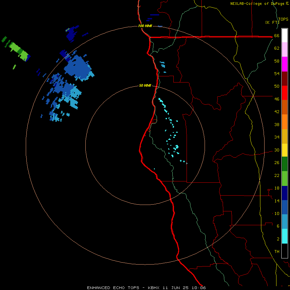The height and width of the screenshot is (290, 290).
Task: Click the '50 NMI' range ring label
Action: tap(145, 85)
